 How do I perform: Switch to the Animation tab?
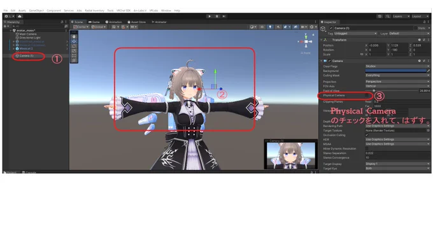tap(113, 22)
